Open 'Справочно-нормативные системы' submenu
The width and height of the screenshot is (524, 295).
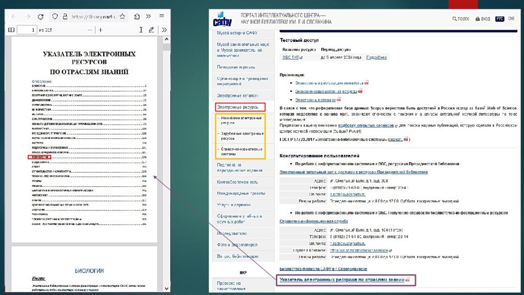[242, 152]
